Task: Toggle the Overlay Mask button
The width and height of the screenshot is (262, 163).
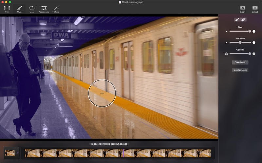Action: click(240, 70)
